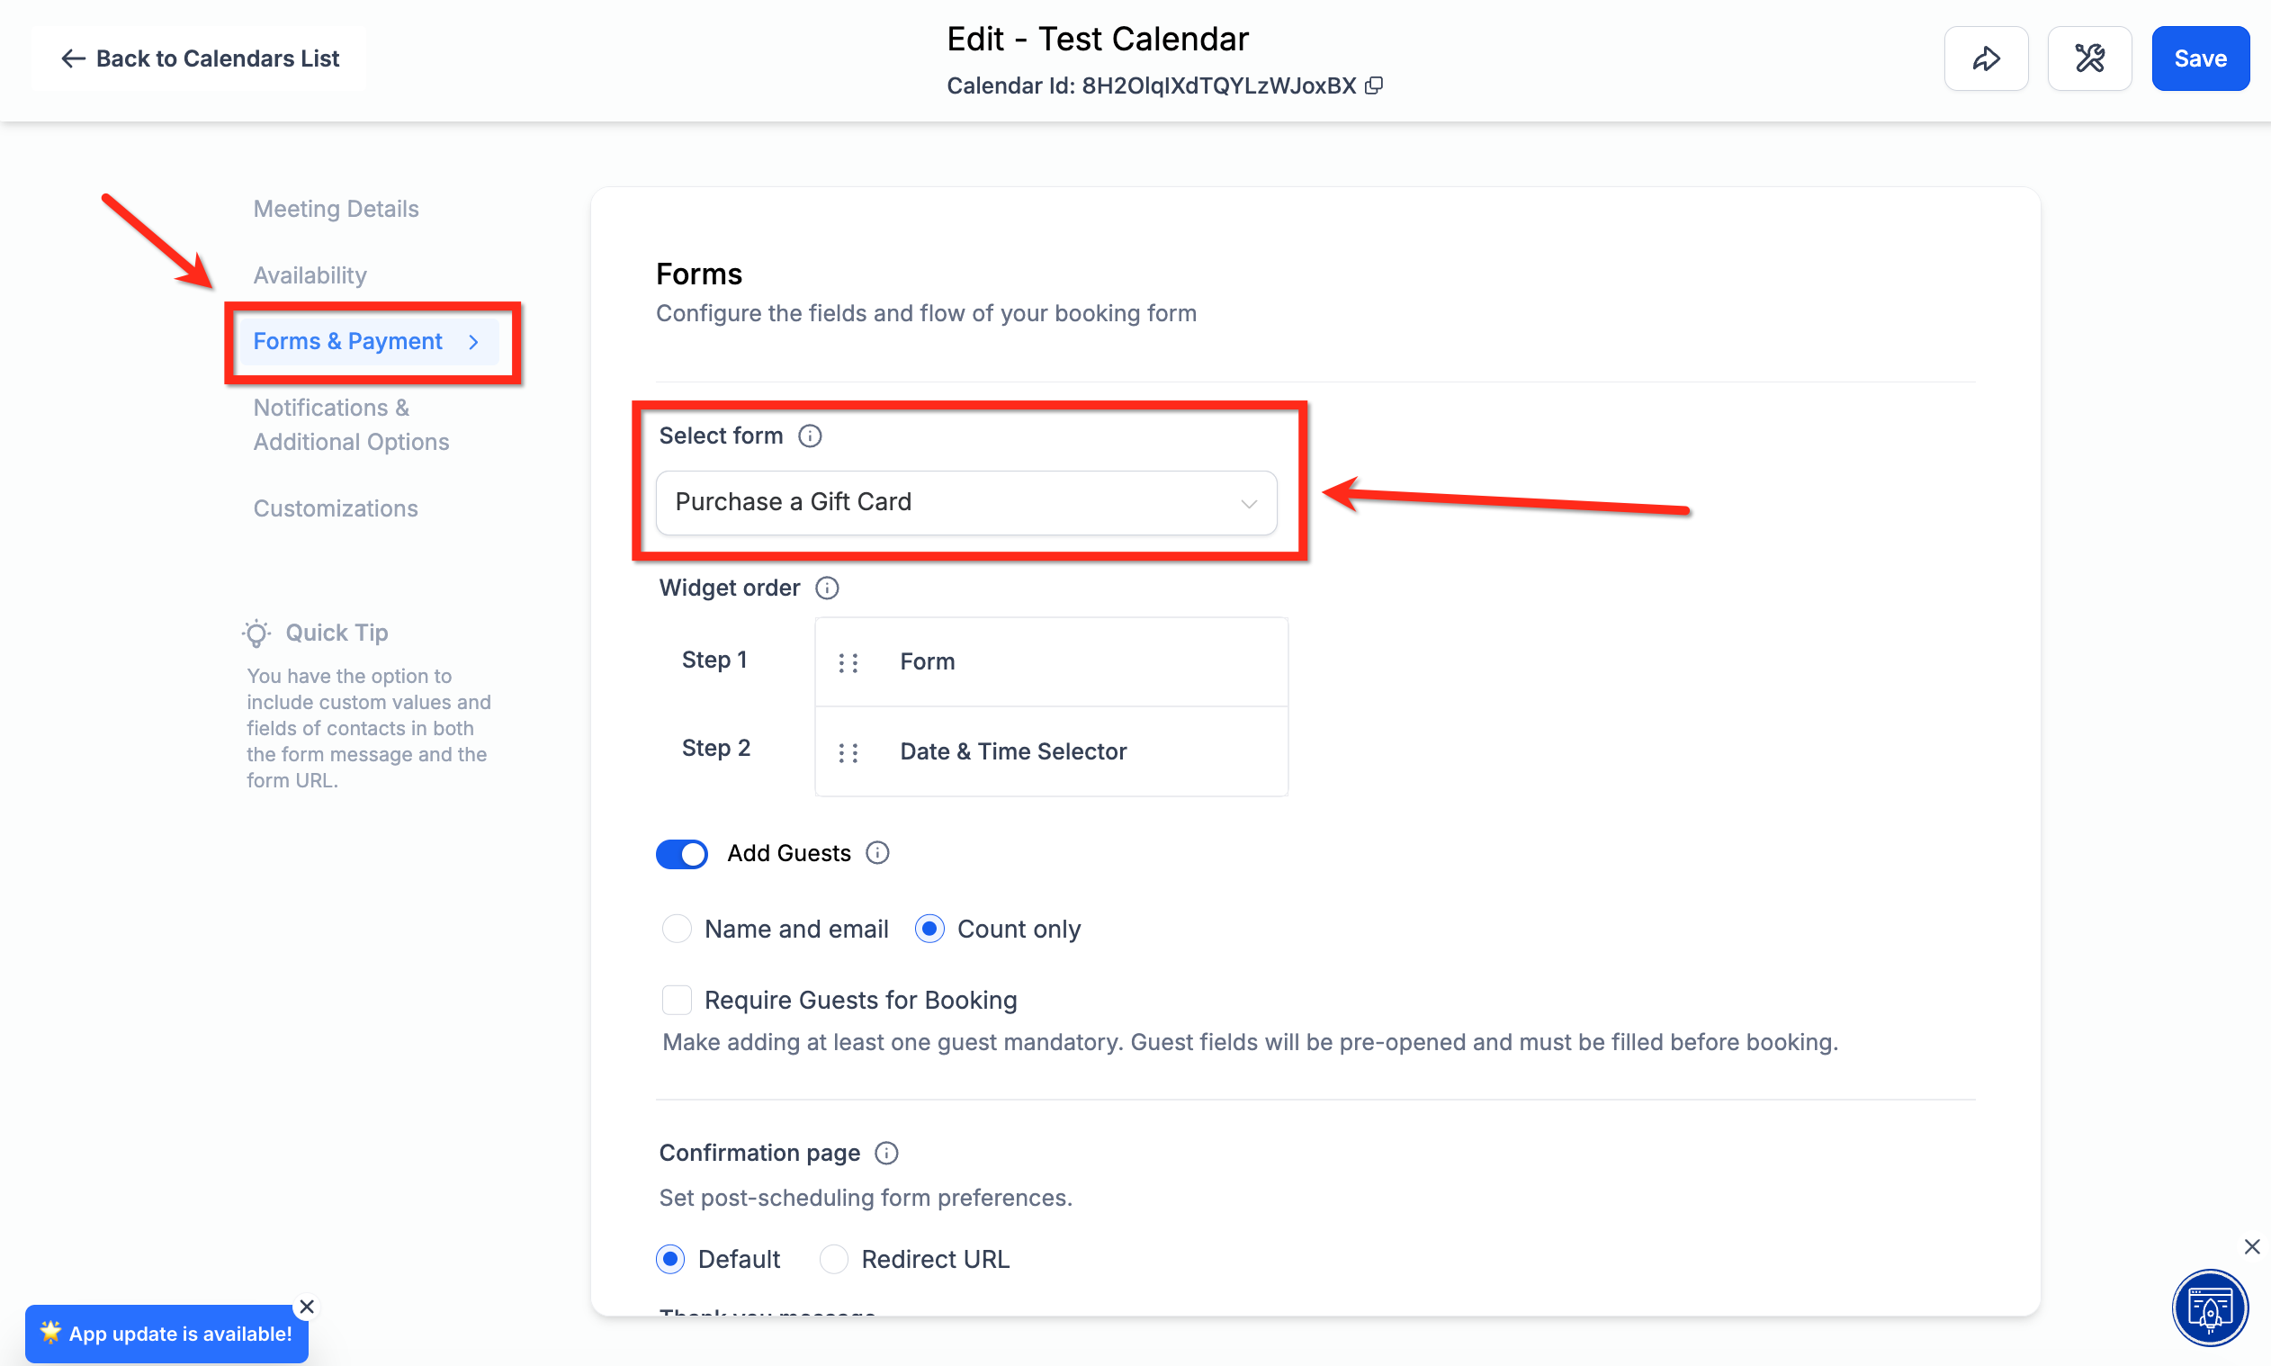Click the drag handle for Form step
The height and width of the screenshot is (1366, 2271).
coord(848,662)
